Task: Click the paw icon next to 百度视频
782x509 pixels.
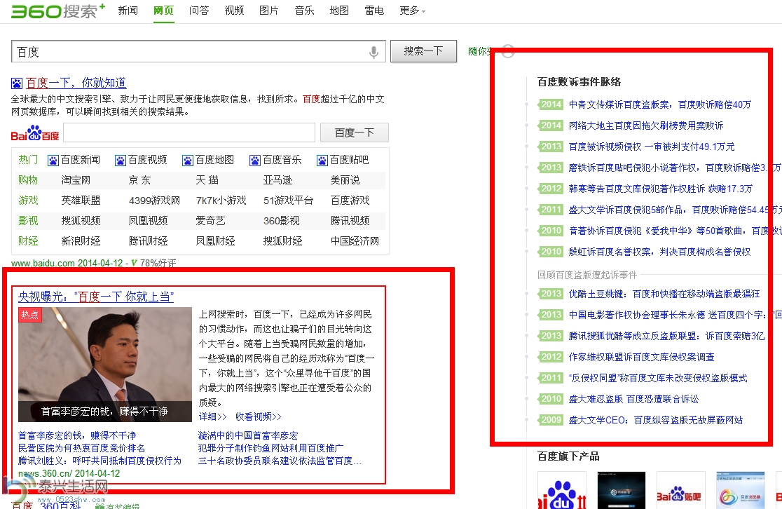Action: [121, 160]
